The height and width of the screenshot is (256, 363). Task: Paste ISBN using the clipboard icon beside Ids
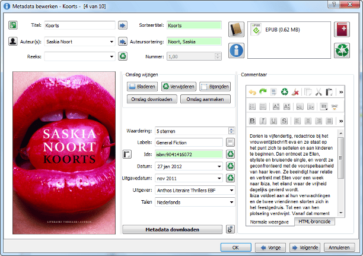(x=127, y=154)
